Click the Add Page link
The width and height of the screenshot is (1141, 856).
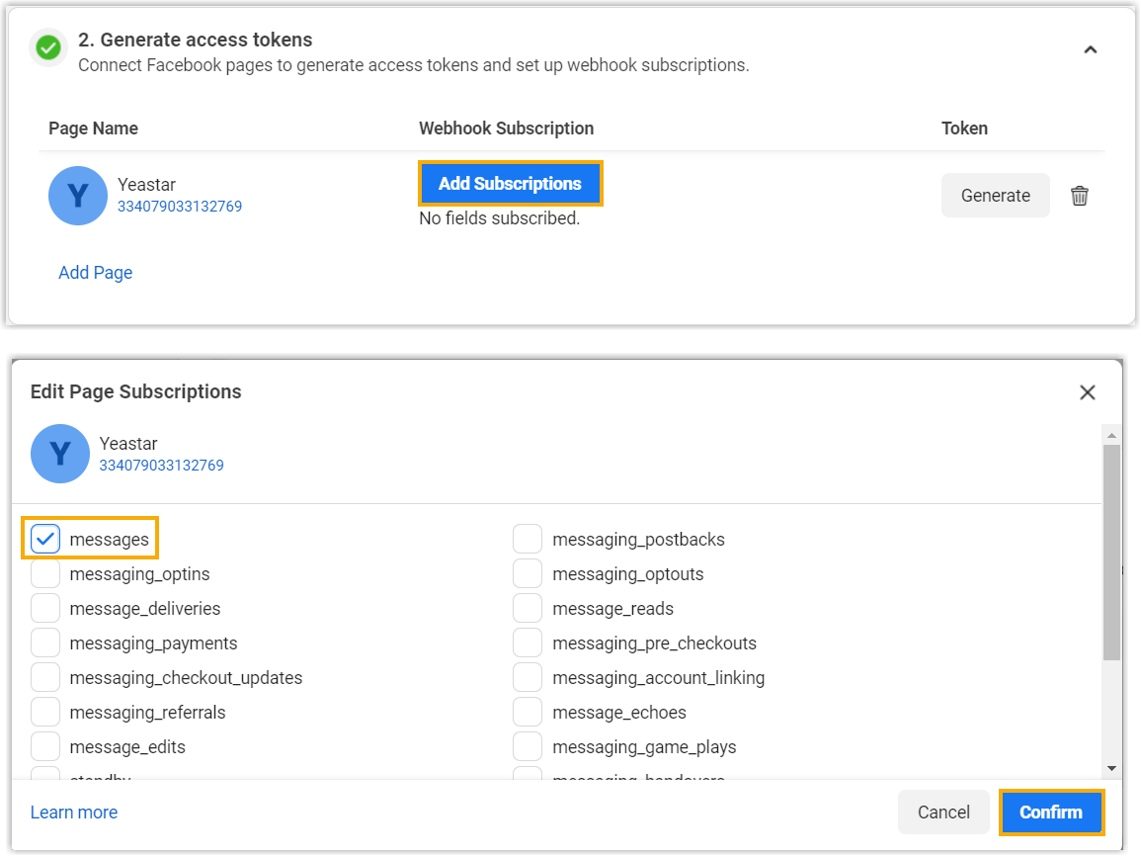click(95, 273)
